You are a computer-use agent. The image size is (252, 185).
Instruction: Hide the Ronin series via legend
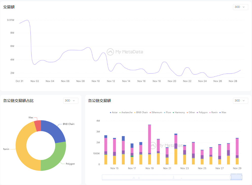click(x=213, y=112)
